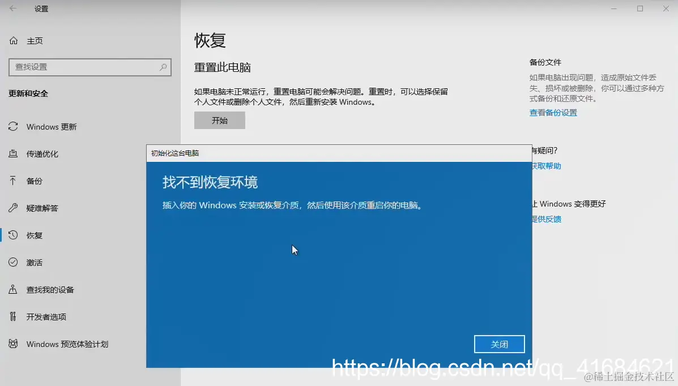Click inside the 查找设置 search field

click(x=85, y=67)
